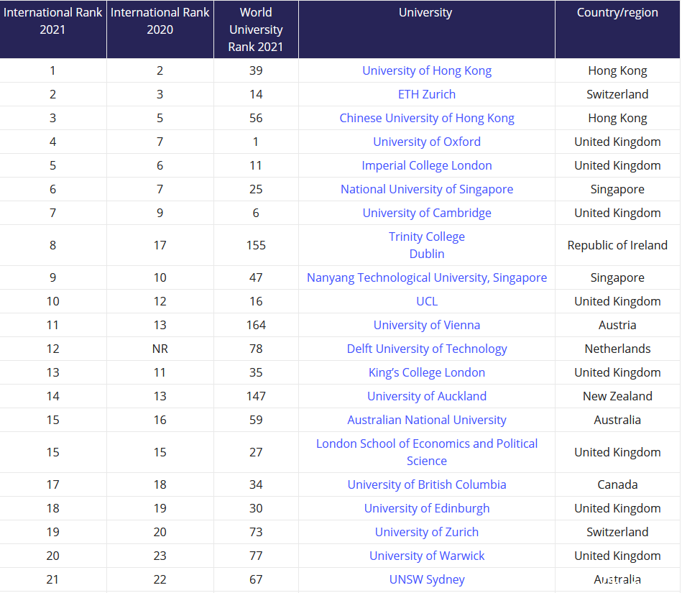Screen dimensions: 682x593
Task: Open the UNSW Sydney link
Action: pos(427,579)
